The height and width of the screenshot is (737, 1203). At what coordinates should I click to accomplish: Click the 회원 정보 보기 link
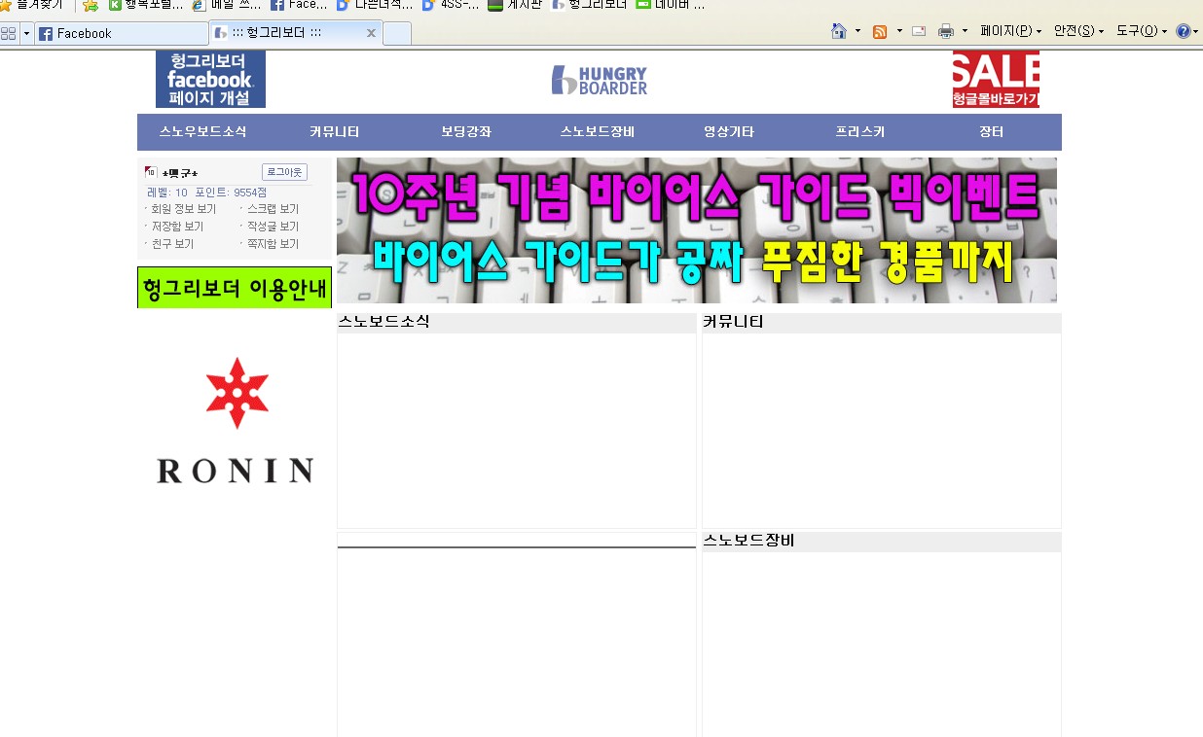pos(183,209)
